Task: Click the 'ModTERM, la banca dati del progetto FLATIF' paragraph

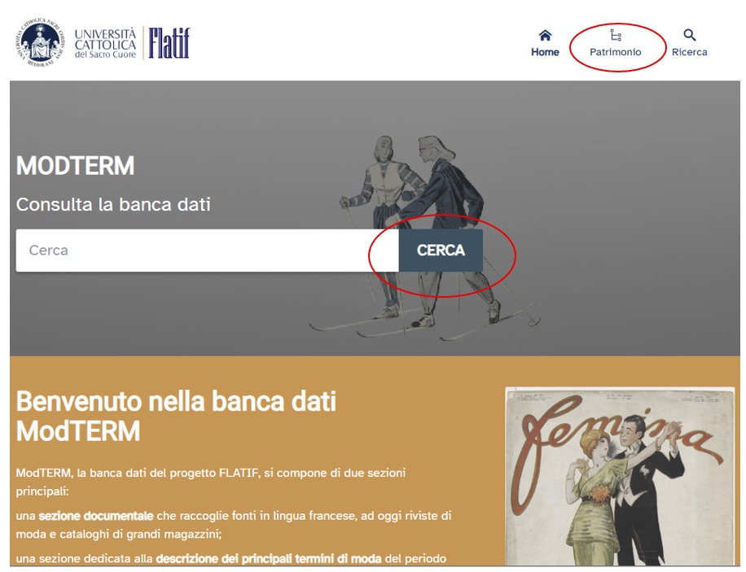Action: click(x=211, y=482)
